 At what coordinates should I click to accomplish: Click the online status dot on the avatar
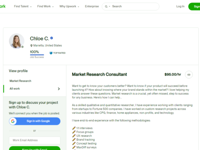click(x=22, y=47)
